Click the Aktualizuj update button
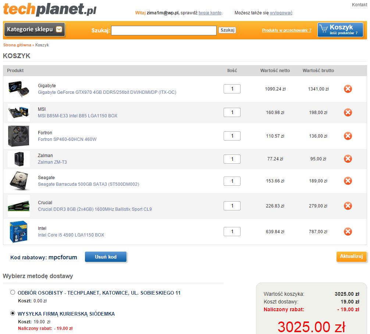 (x=351, y=256)
